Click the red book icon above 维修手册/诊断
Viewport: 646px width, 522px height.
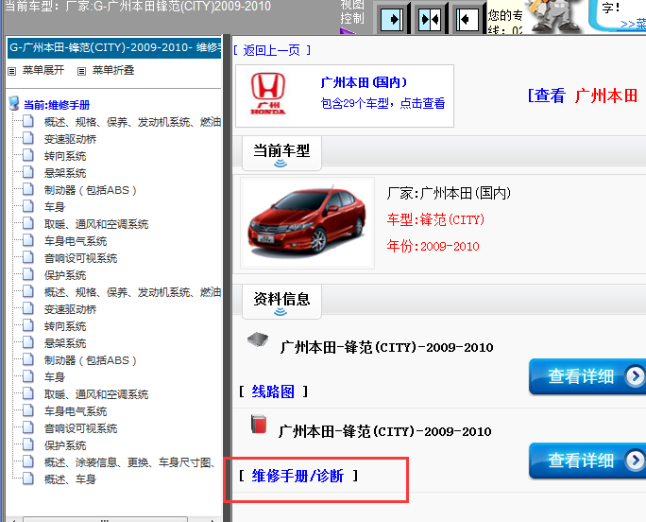click(259, 425)
